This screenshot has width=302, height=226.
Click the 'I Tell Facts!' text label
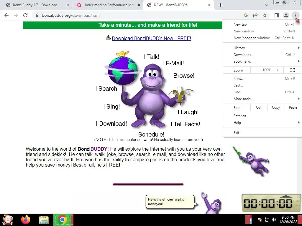185,124
